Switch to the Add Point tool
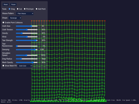139x104 pixels. (37, 9)
